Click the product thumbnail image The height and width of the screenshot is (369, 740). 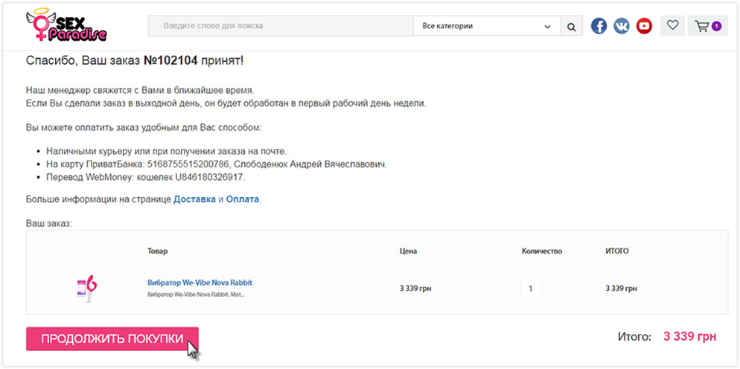tap(86, 288)
